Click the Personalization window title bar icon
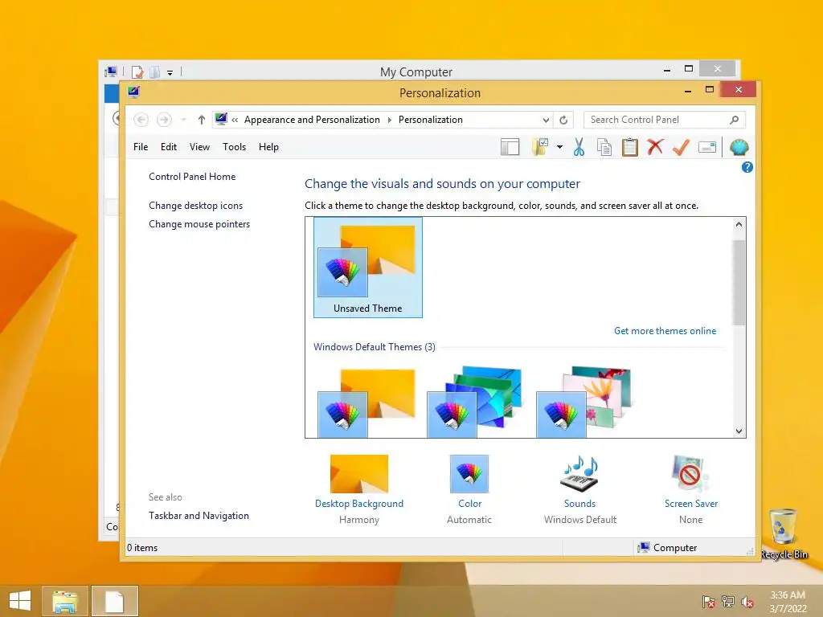This screenshot has width=823, height=617. click(134, 92)
